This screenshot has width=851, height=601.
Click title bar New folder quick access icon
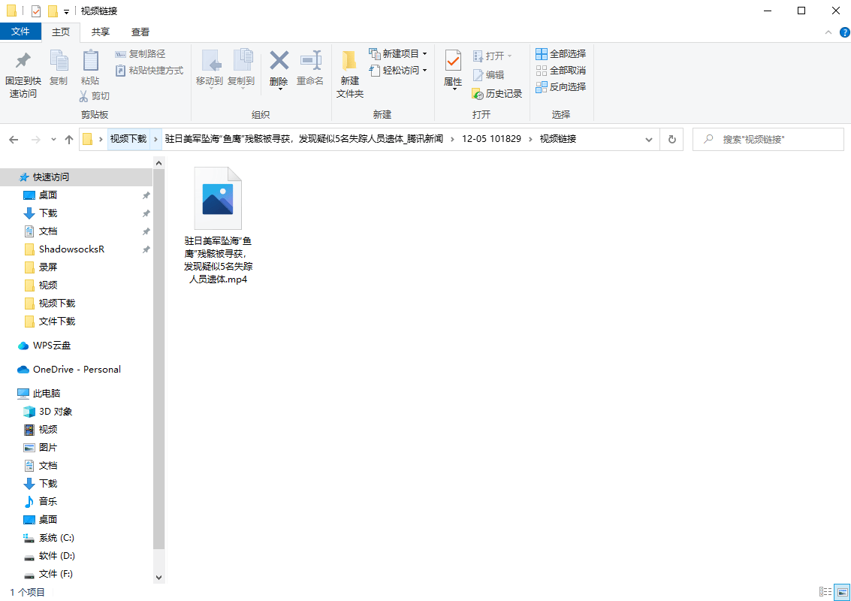(53, 11)
